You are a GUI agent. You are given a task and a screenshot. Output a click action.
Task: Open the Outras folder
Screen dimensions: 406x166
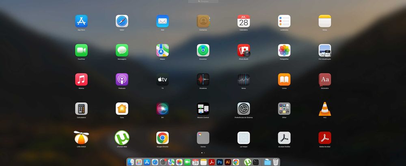(x=203, y=138)
